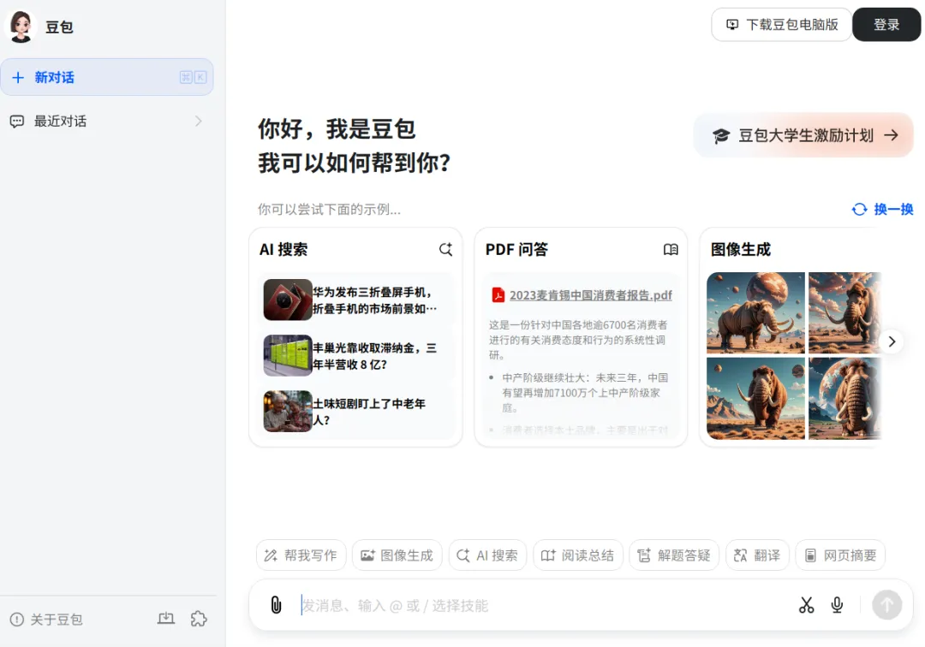Click the Doubao avatar icon
The width and height of the screenshot is (925, 647).
pyautogui.click(x=21, y=27)
